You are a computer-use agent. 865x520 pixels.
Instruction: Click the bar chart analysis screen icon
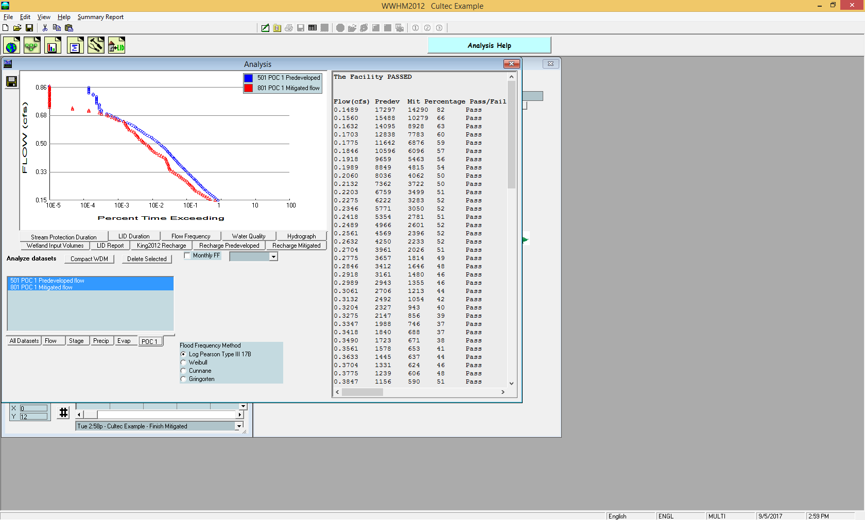[53, 46]
